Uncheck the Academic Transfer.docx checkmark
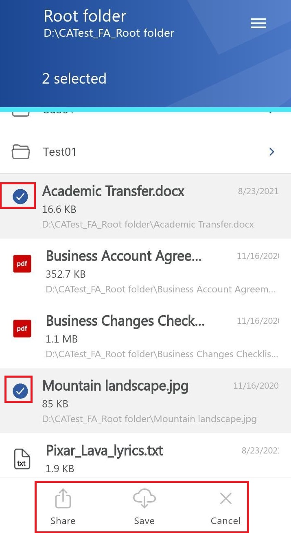The height and width of the screenshot is (533, 291). pos(20,197)
